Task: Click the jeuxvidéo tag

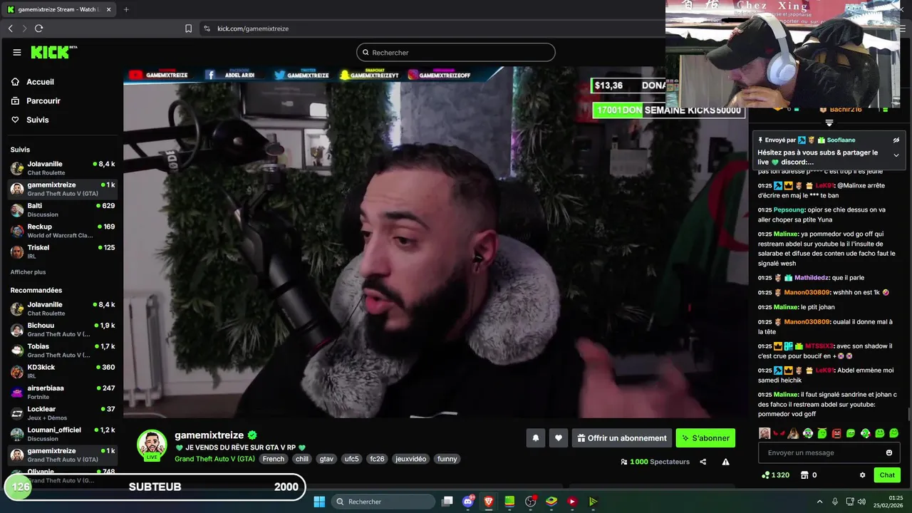Action: [x=411, y=459]
